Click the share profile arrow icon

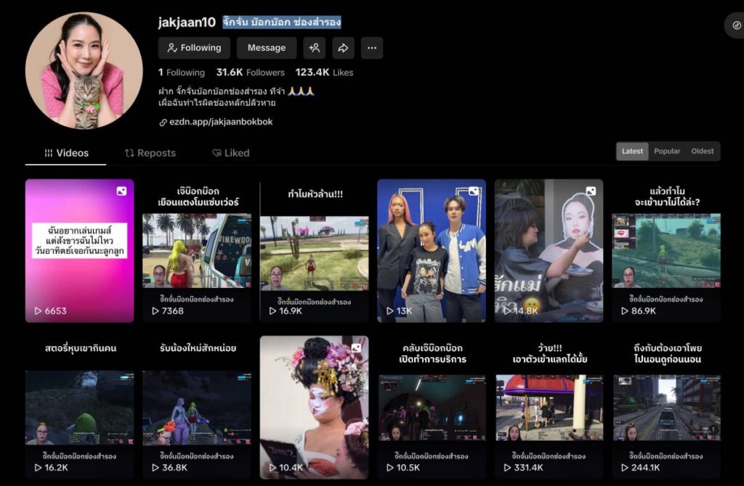point(343,48)
